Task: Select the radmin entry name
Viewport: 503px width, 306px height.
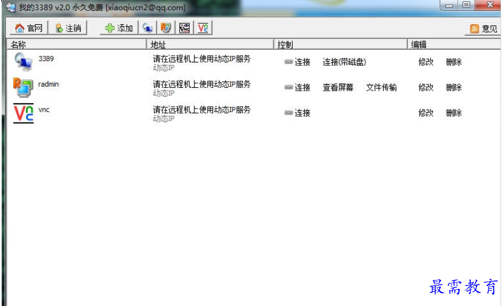Action: tap(48, 84)
